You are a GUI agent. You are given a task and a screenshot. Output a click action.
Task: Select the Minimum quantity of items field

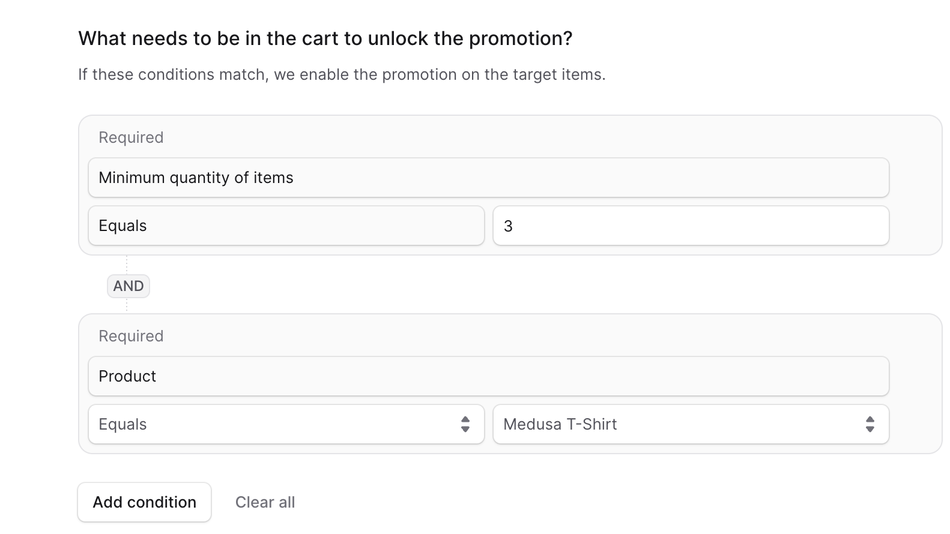coord(488,178)
